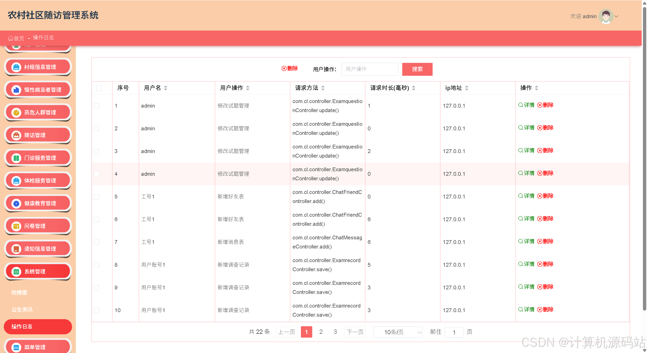Viewport: 647px width, 353px height.
Task: Check the checkbox for row 4
Action: [96, 174]
